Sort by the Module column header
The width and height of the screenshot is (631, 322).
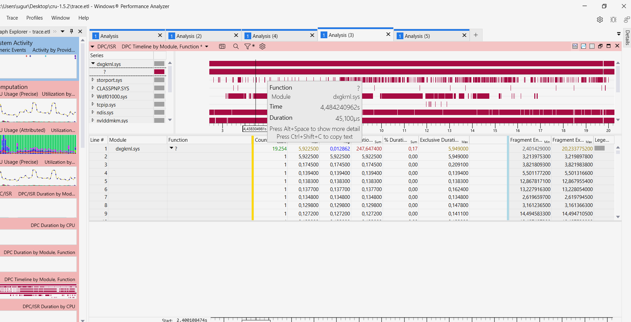[137, 140]
